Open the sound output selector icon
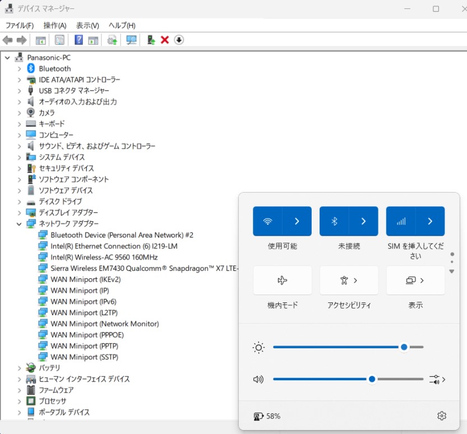 (437, 379)
